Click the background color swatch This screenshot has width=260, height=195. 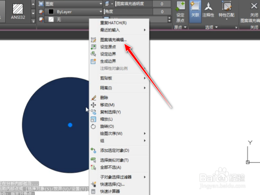click(51, 19)
